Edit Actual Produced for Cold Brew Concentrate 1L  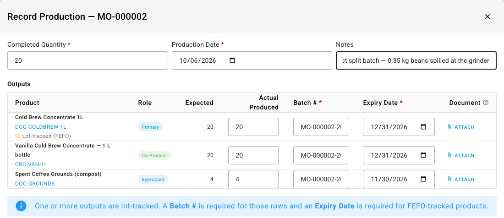[253, 127]
